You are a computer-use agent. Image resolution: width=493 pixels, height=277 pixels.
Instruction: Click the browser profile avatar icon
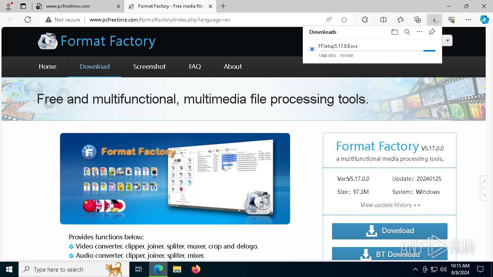click(x=8, y=6)
